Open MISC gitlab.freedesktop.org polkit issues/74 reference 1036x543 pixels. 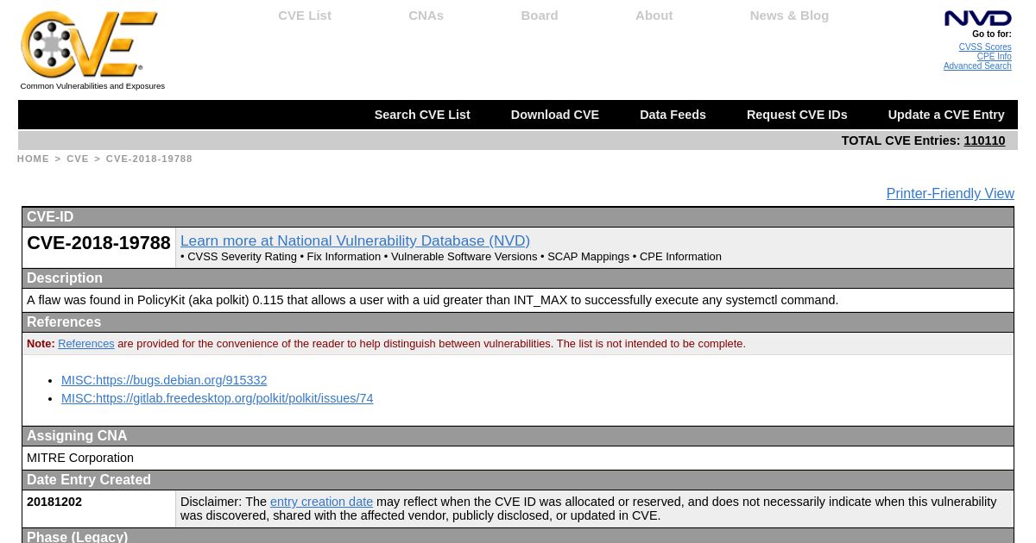(217, 398)
